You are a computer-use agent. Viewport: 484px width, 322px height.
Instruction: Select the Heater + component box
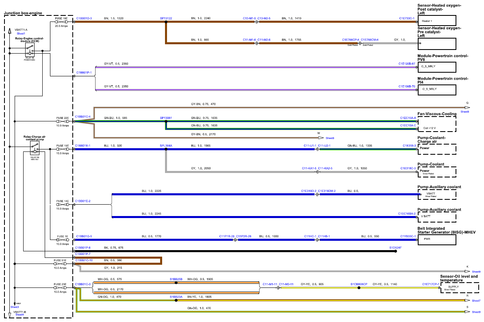[x=437, y=20]
